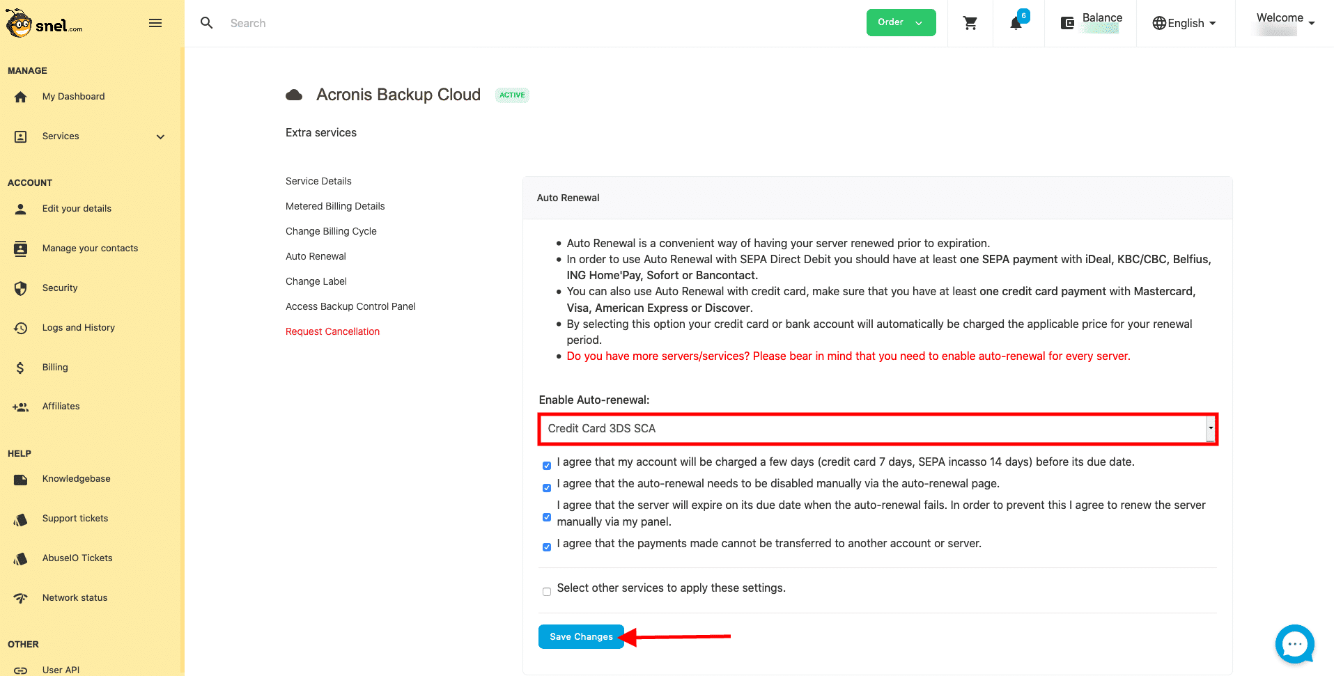
Task: Click the AbuseIO Tickets icon
Action: pos(21,558)
